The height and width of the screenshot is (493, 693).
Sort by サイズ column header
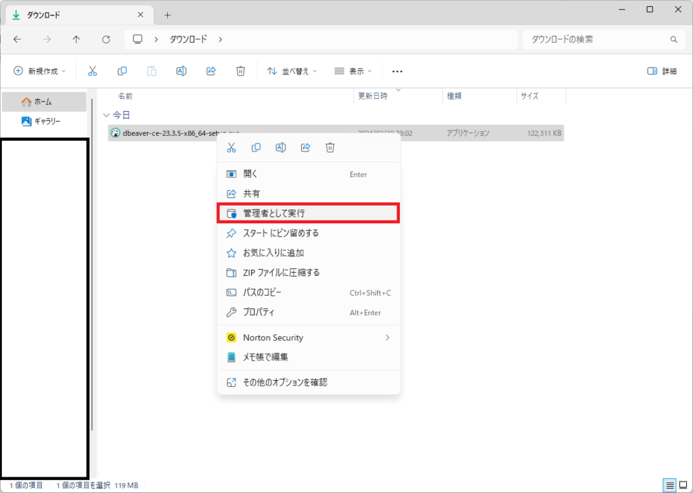coord(529,96)
